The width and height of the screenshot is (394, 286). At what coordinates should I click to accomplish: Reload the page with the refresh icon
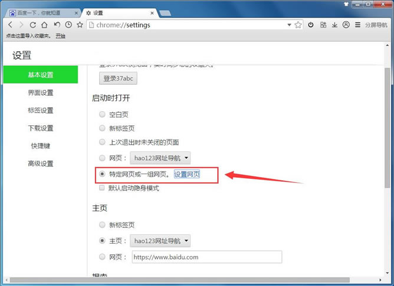pyautogui.click(x=32, y=25)
